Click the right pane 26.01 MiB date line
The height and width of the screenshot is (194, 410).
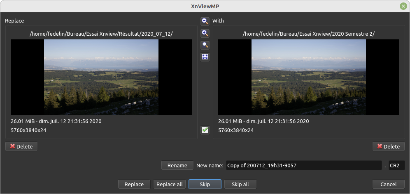pos(263,121)
